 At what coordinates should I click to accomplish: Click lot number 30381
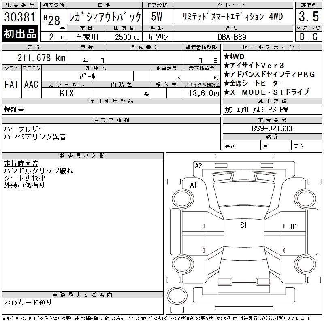tap(20, 17)
